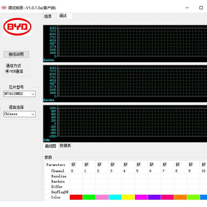Click the Color row label
Viewport: 207px width, 207px height.
56,197
